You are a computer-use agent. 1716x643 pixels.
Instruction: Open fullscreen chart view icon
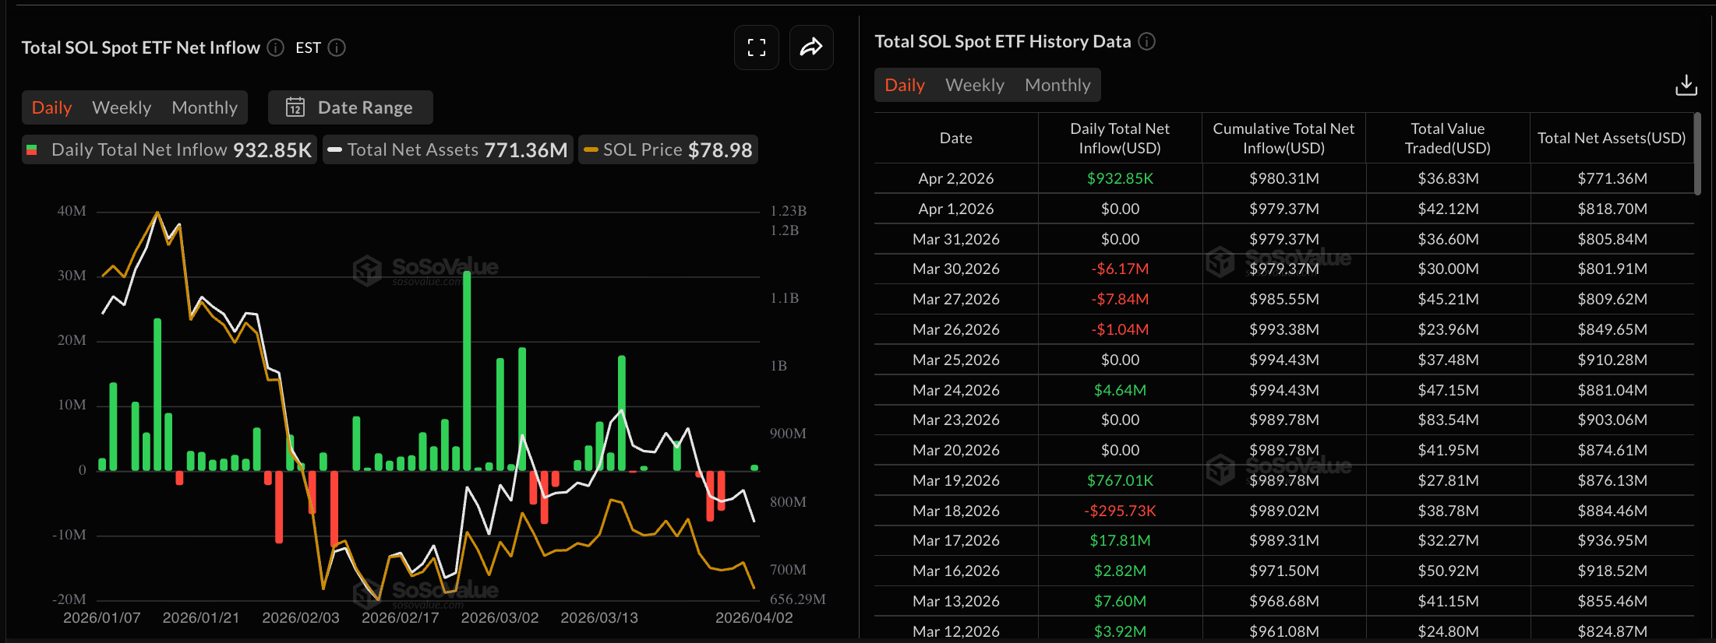coord(756,47)
